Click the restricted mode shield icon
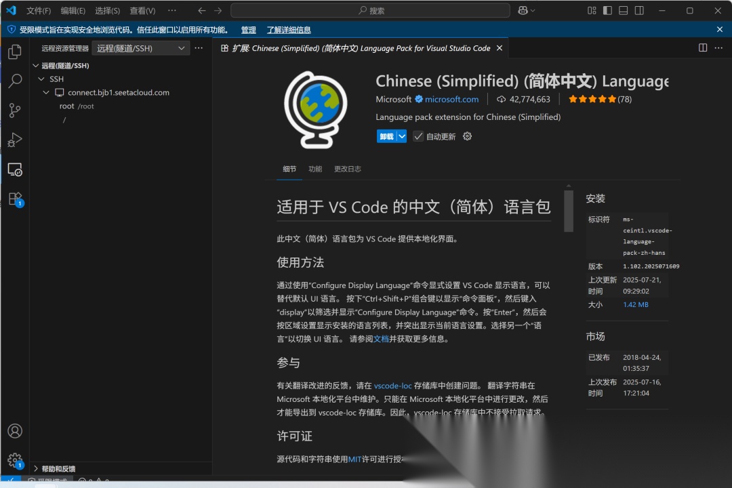This screenshot has height=488, width=732. click(12, 29)
